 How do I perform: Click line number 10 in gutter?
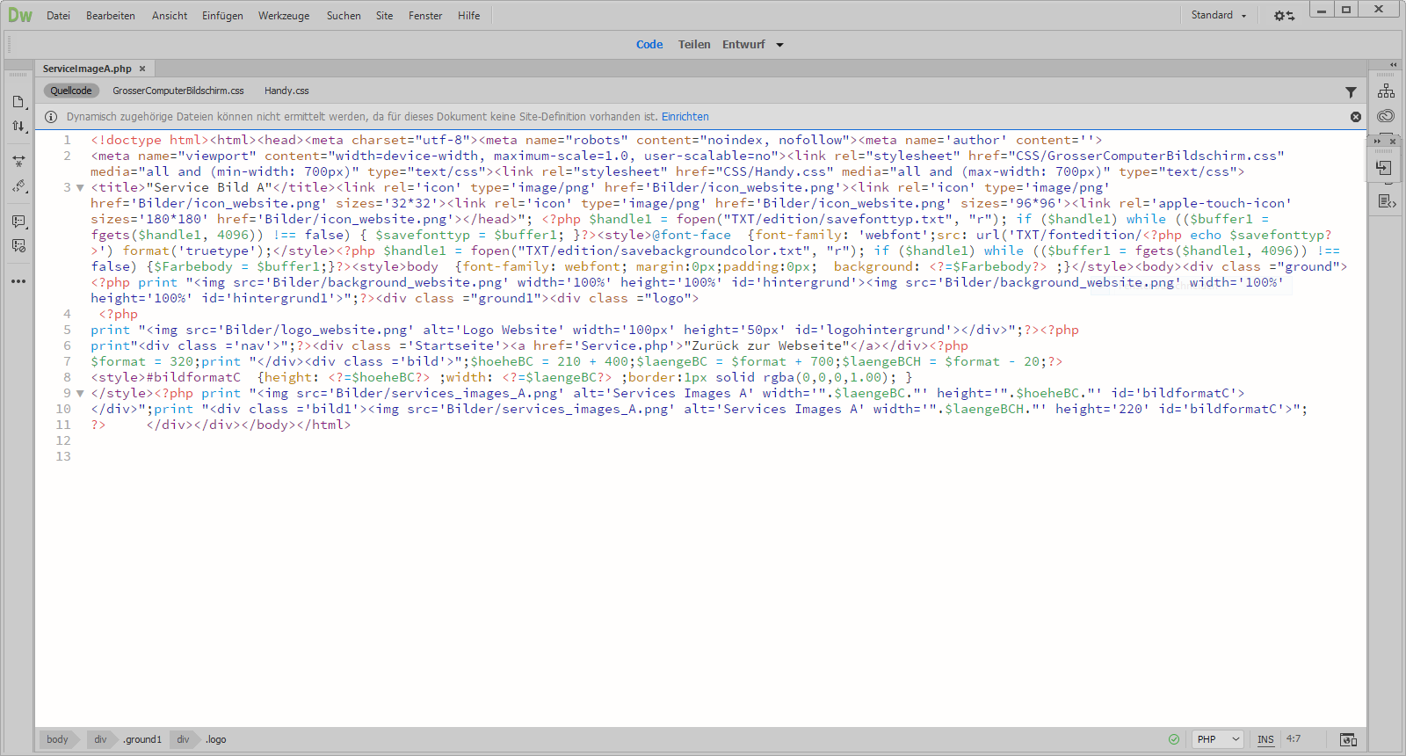(x=63, y=409)
